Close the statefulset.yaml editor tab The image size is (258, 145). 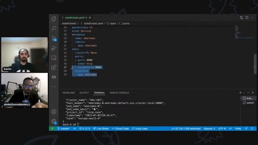90,18
